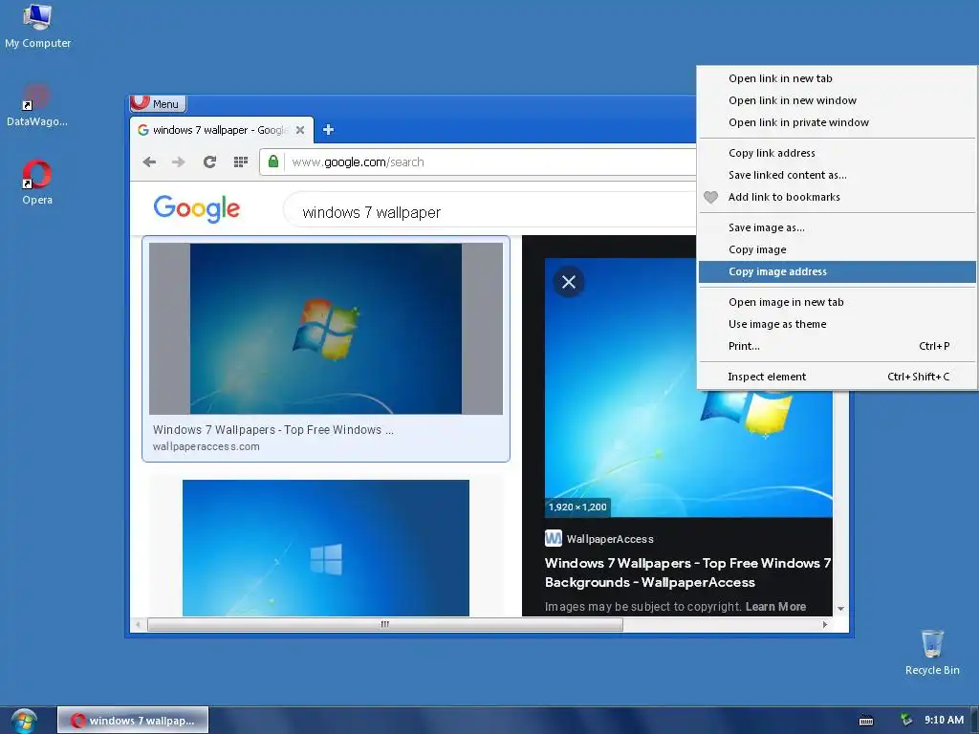Click the WallpaperAccess site icon
The width and height of the screenshot is (979, 734).
tap(554, 538)
